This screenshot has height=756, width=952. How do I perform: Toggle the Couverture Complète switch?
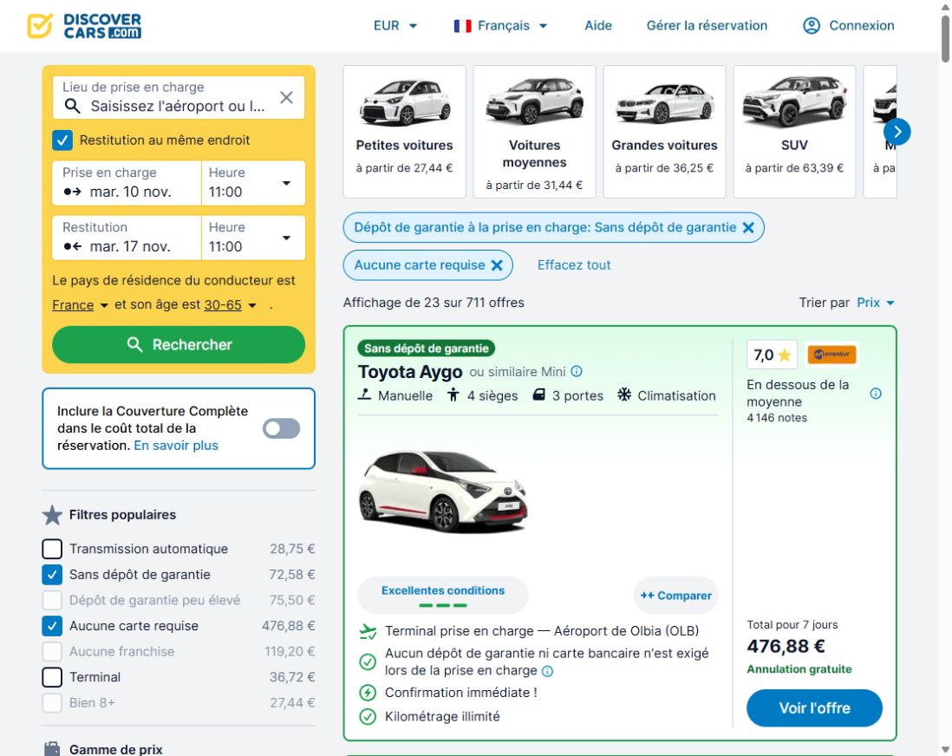pos(281,428)
